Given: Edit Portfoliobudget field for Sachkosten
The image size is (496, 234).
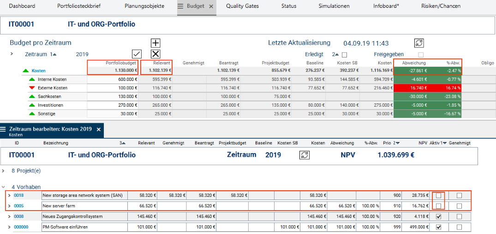Looking at the screenshot, I should pos(113,97).
